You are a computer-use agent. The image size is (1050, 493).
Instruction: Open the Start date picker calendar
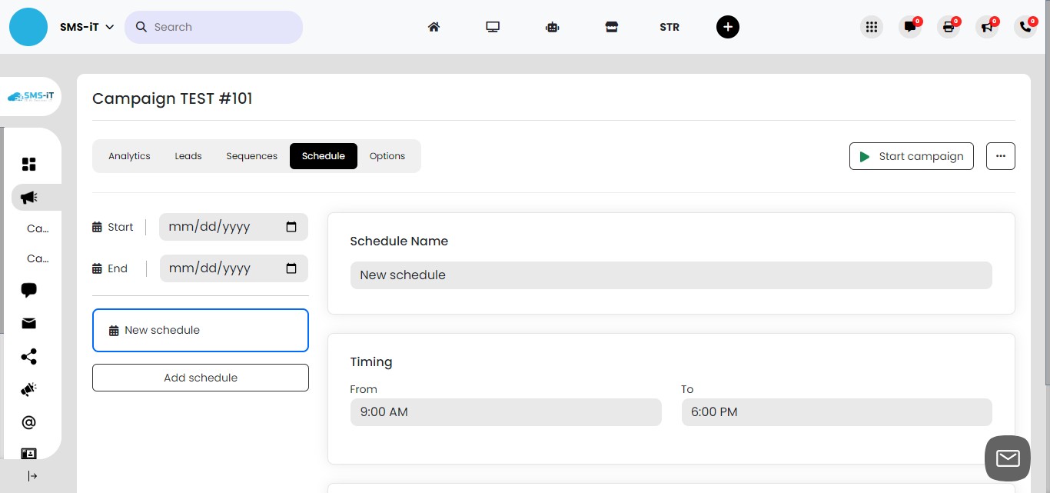pyautogui.click(x=291, y=226)
